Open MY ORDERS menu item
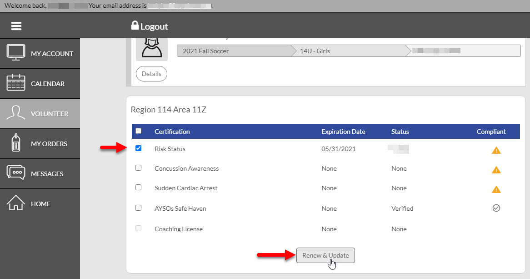Screen dimensions: 530x279 point(40,143)
